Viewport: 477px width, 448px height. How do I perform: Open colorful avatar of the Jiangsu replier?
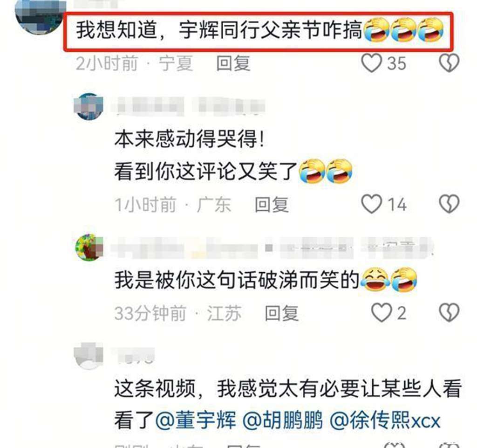89,247
